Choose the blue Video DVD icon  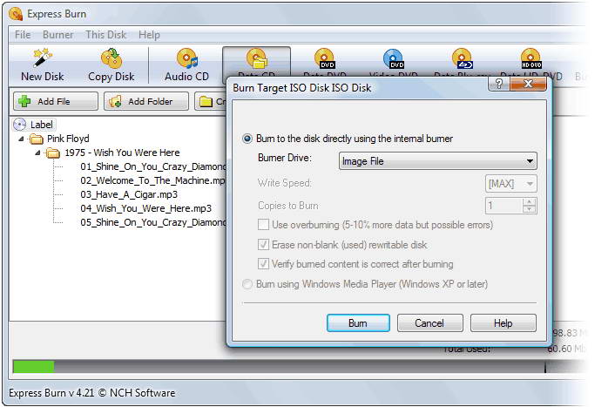(x=394, y=58)
